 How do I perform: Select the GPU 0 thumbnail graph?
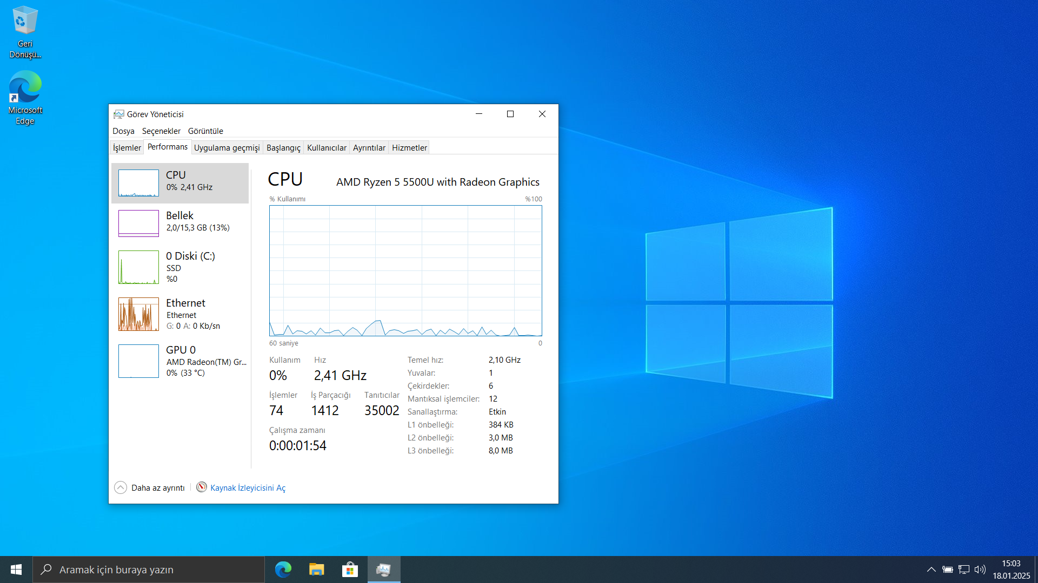138,361
